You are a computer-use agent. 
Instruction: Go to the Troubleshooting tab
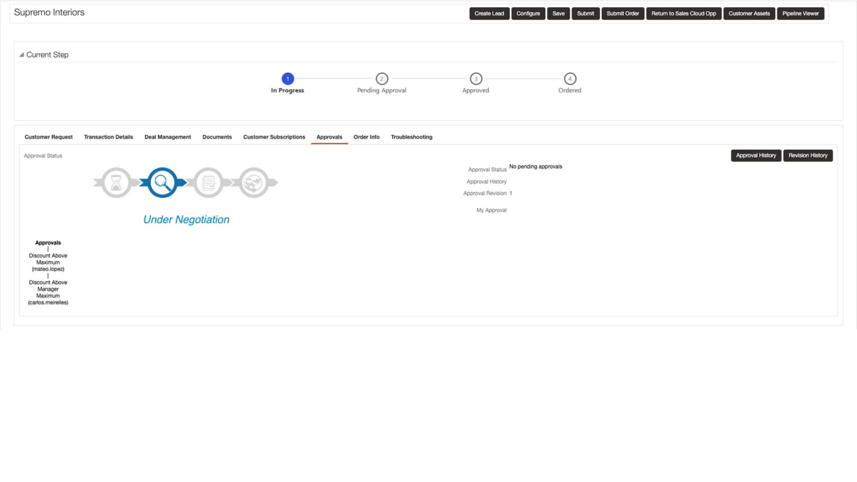coord(412,137)
